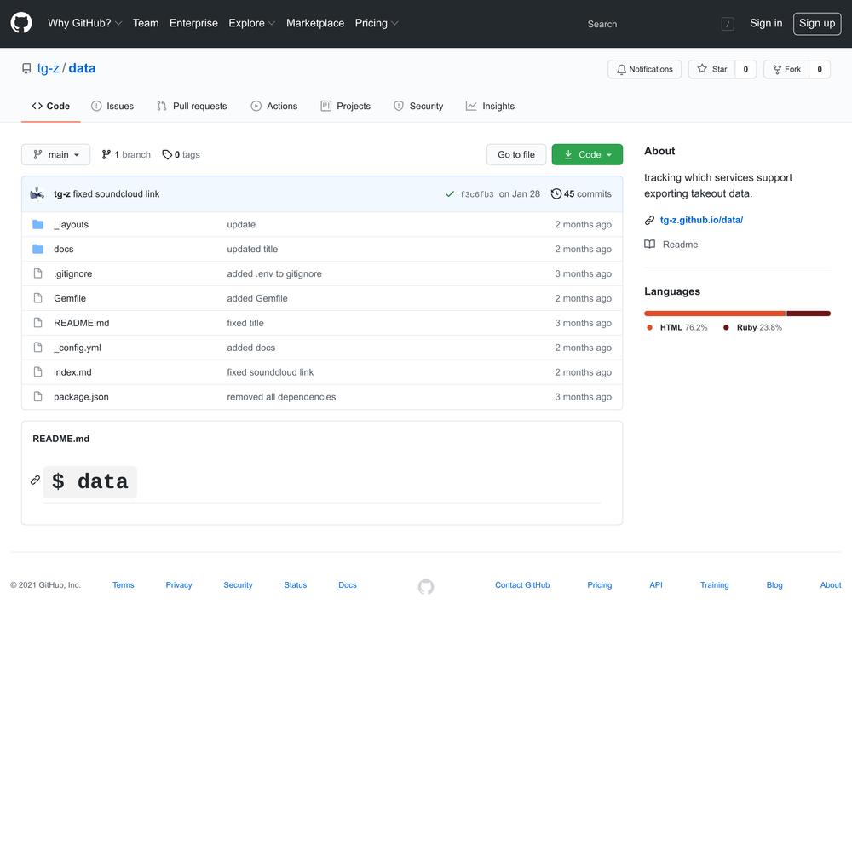Click the docs folder icon
852x852 pixels.
pyautogui.click(x=37, y=249)
